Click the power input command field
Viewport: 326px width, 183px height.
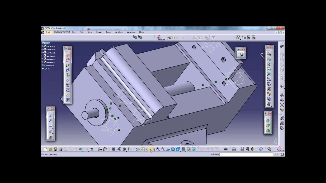click(246, 154)
